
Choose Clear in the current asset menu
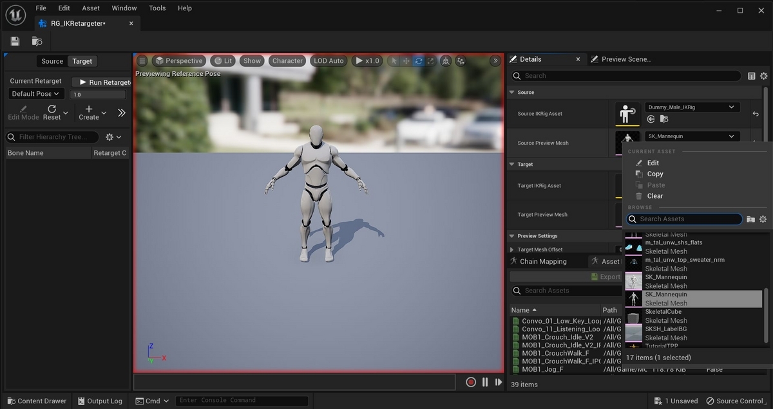(654, 196)
